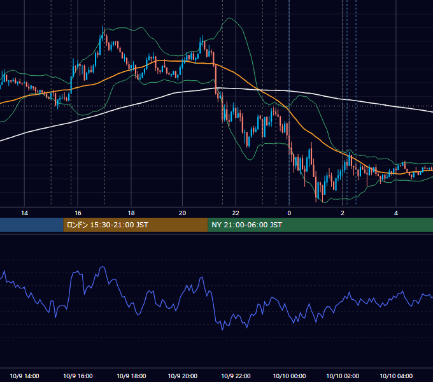Click the 10/10 04:00 date label

tap(396, 376)
